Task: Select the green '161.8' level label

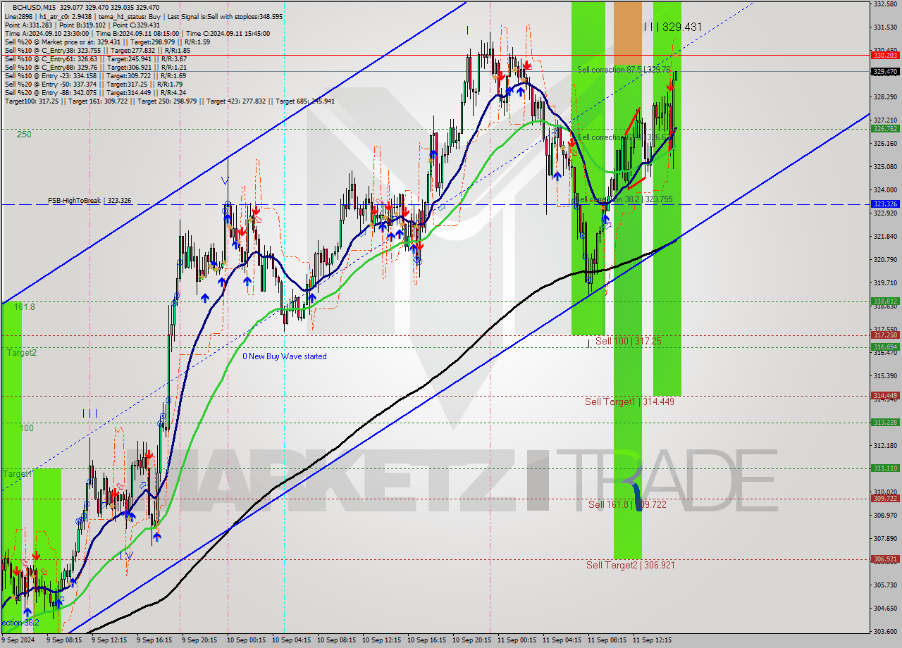Action: pyautogui.click(x=24, y=307)
